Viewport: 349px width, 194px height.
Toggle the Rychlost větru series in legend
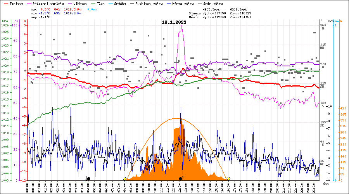click(147, 3)
